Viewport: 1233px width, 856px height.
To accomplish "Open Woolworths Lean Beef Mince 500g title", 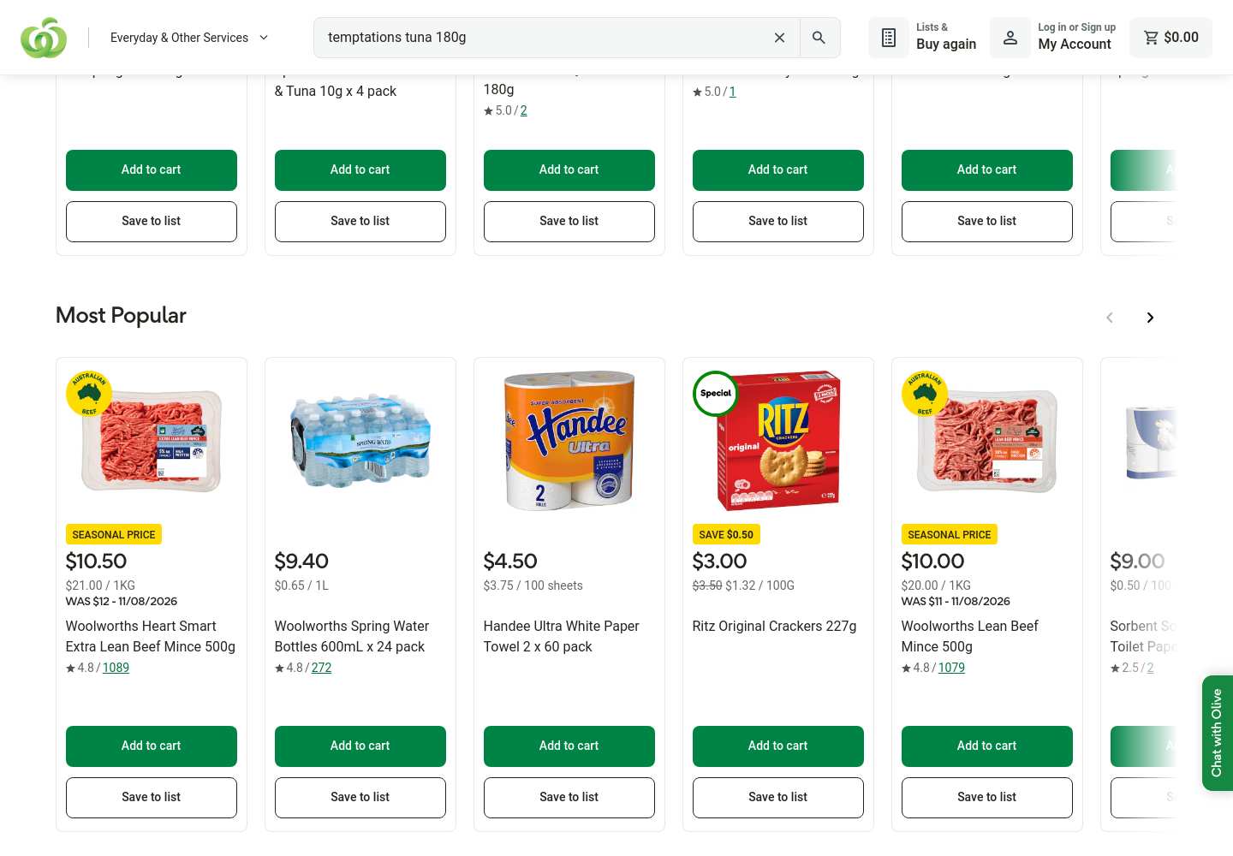I will (x=970, y=637).
